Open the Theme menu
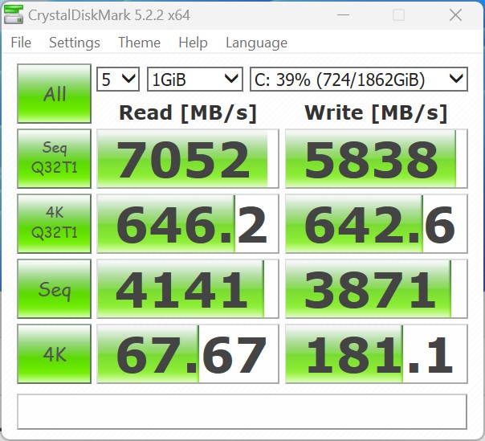The height and width of the screenshot is (441, 485). [x=139, y=43]
